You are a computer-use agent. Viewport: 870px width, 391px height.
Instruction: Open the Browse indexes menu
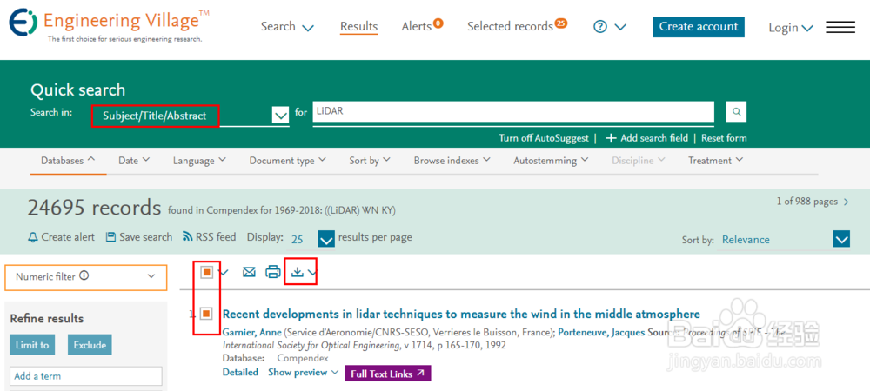(x=452, y=161)
